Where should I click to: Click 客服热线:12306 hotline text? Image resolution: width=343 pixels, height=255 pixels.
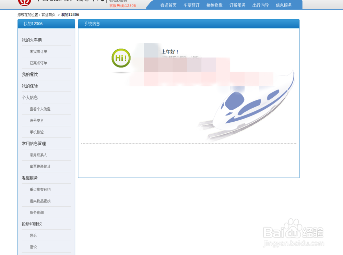tap(122, 6)
